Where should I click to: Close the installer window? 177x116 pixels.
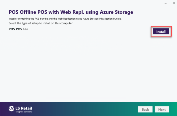[172, 3]
